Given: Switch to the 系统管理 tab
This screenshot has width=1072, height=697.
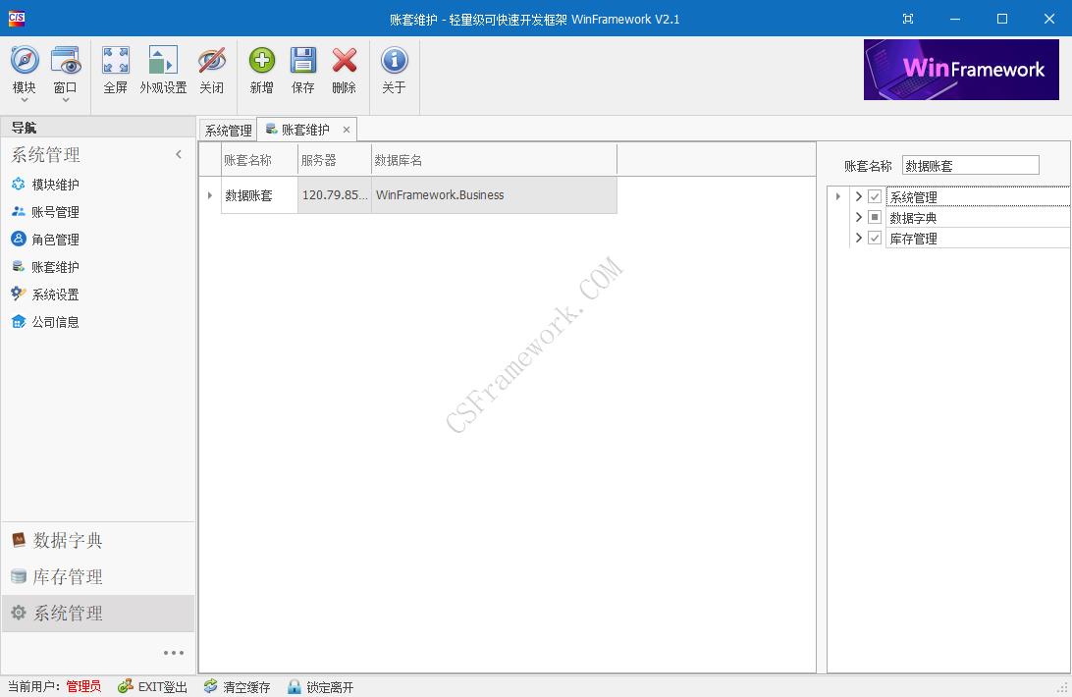Looking at the screenshot, I should tap(227, 129).
